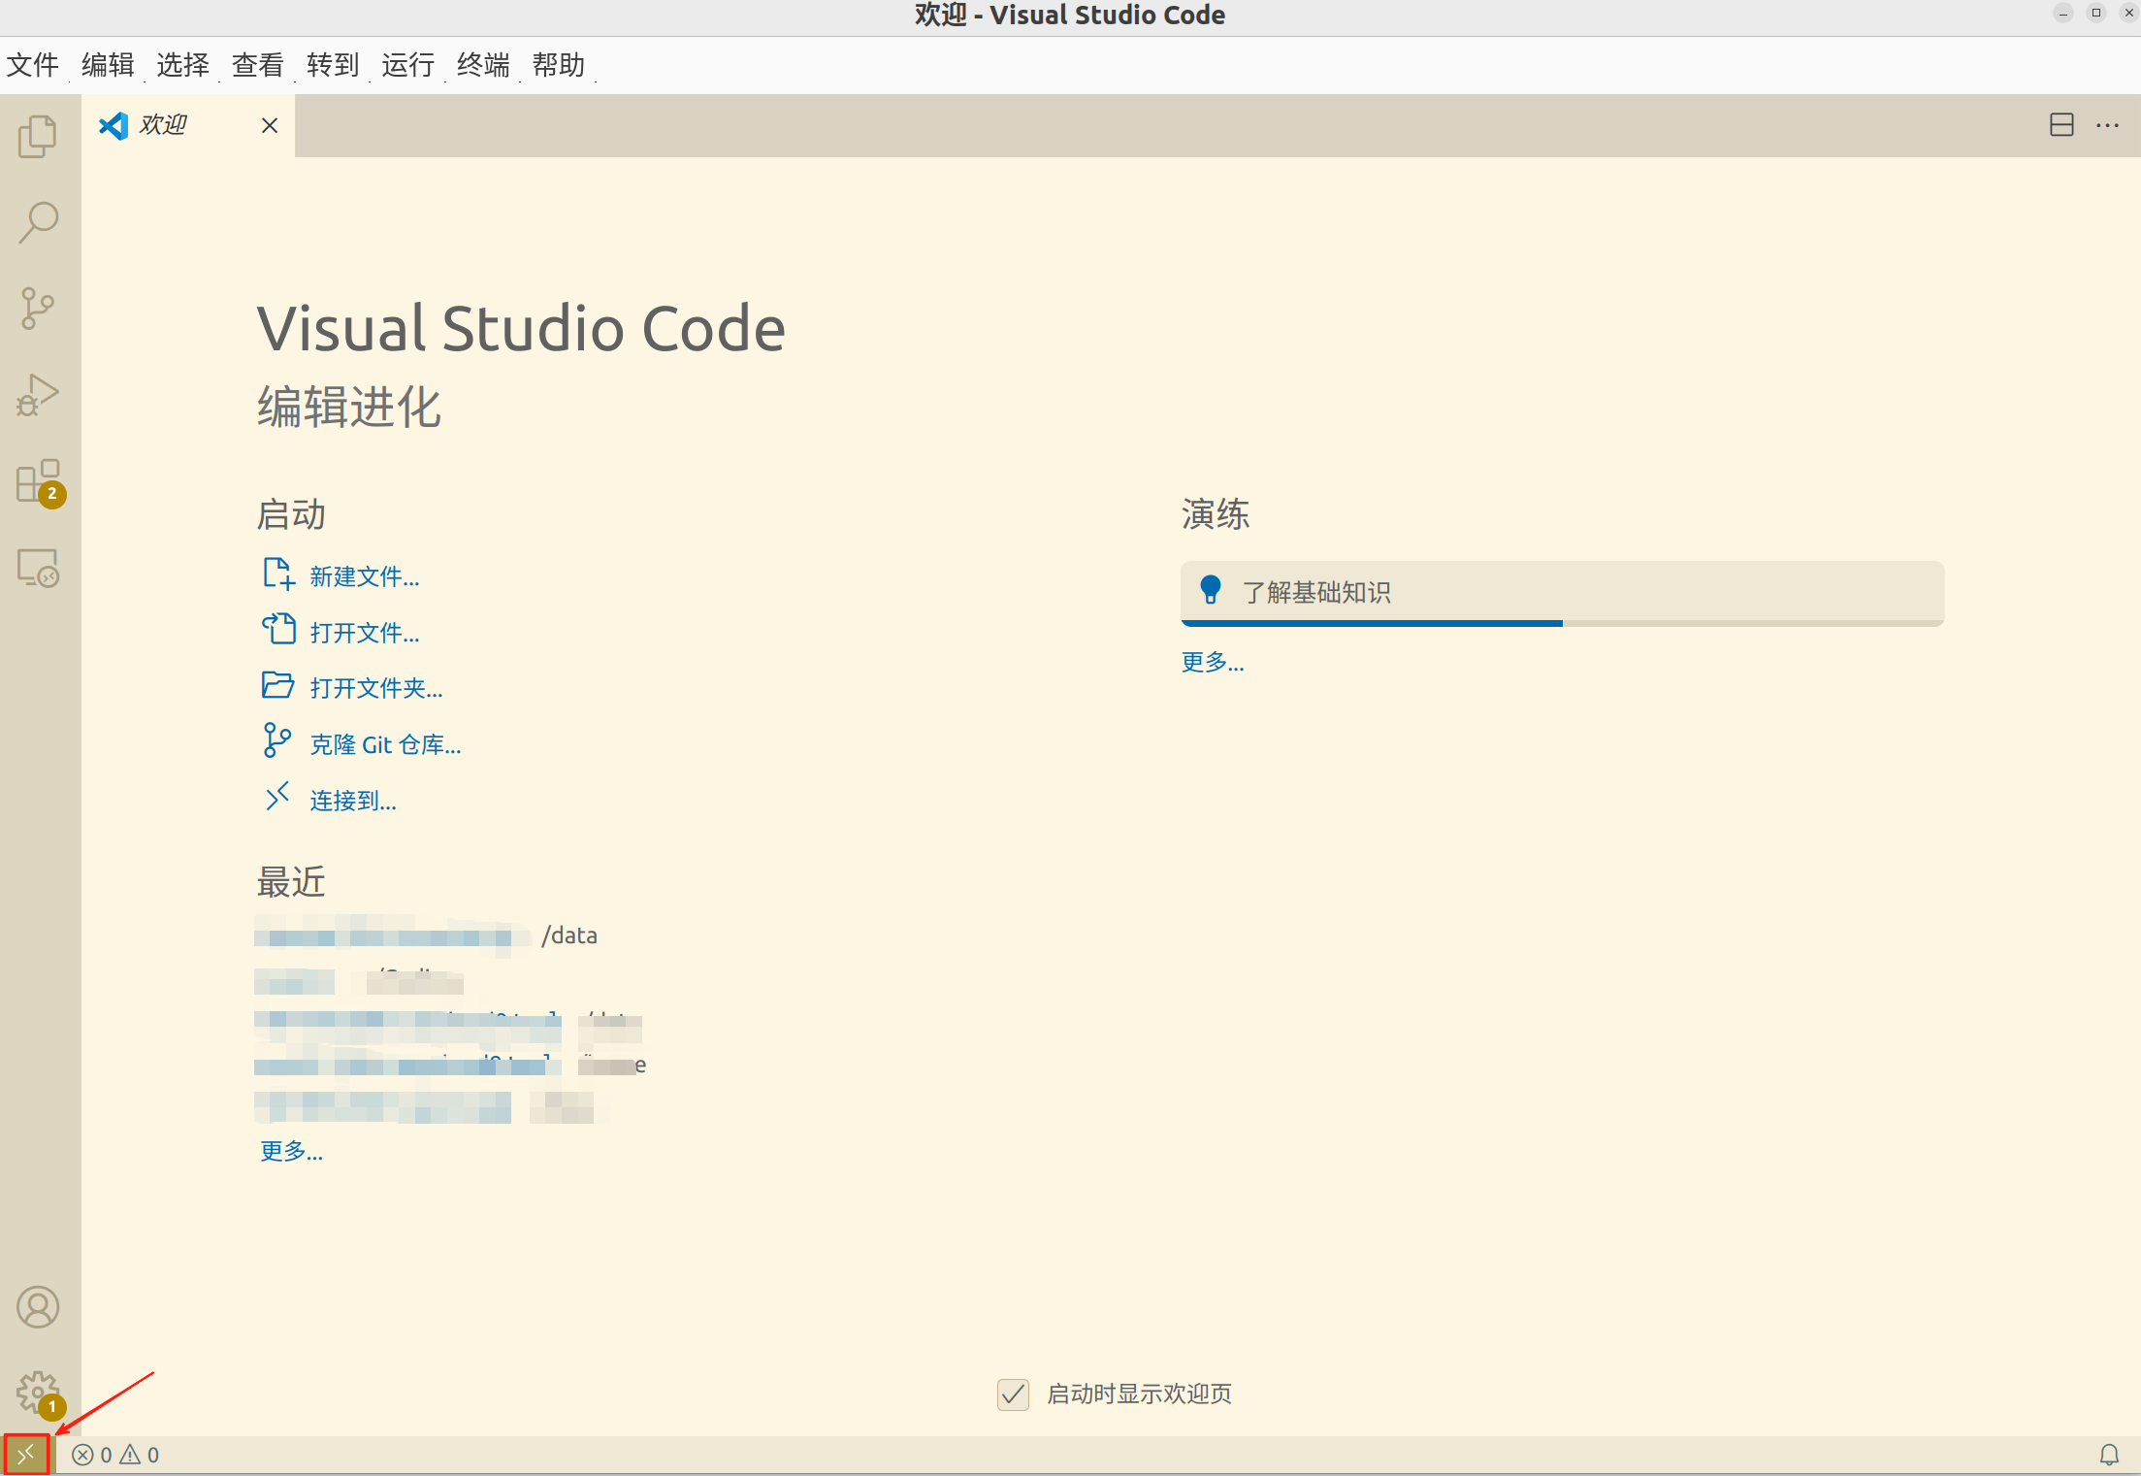Split the editor layout icon

[x=2061, y=125]
